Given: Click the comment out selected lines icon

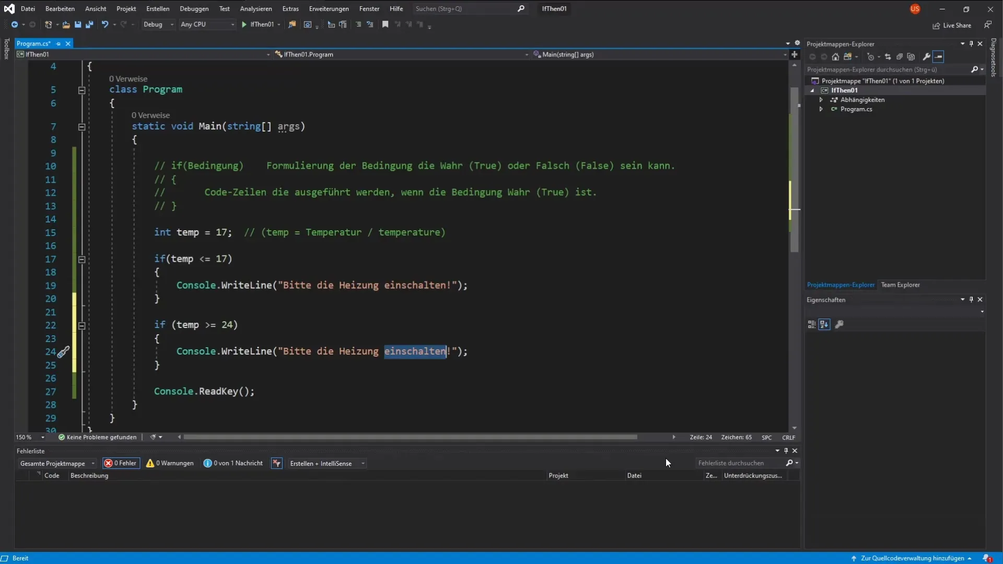Looking at the screenshot, I should pos(358,25).
